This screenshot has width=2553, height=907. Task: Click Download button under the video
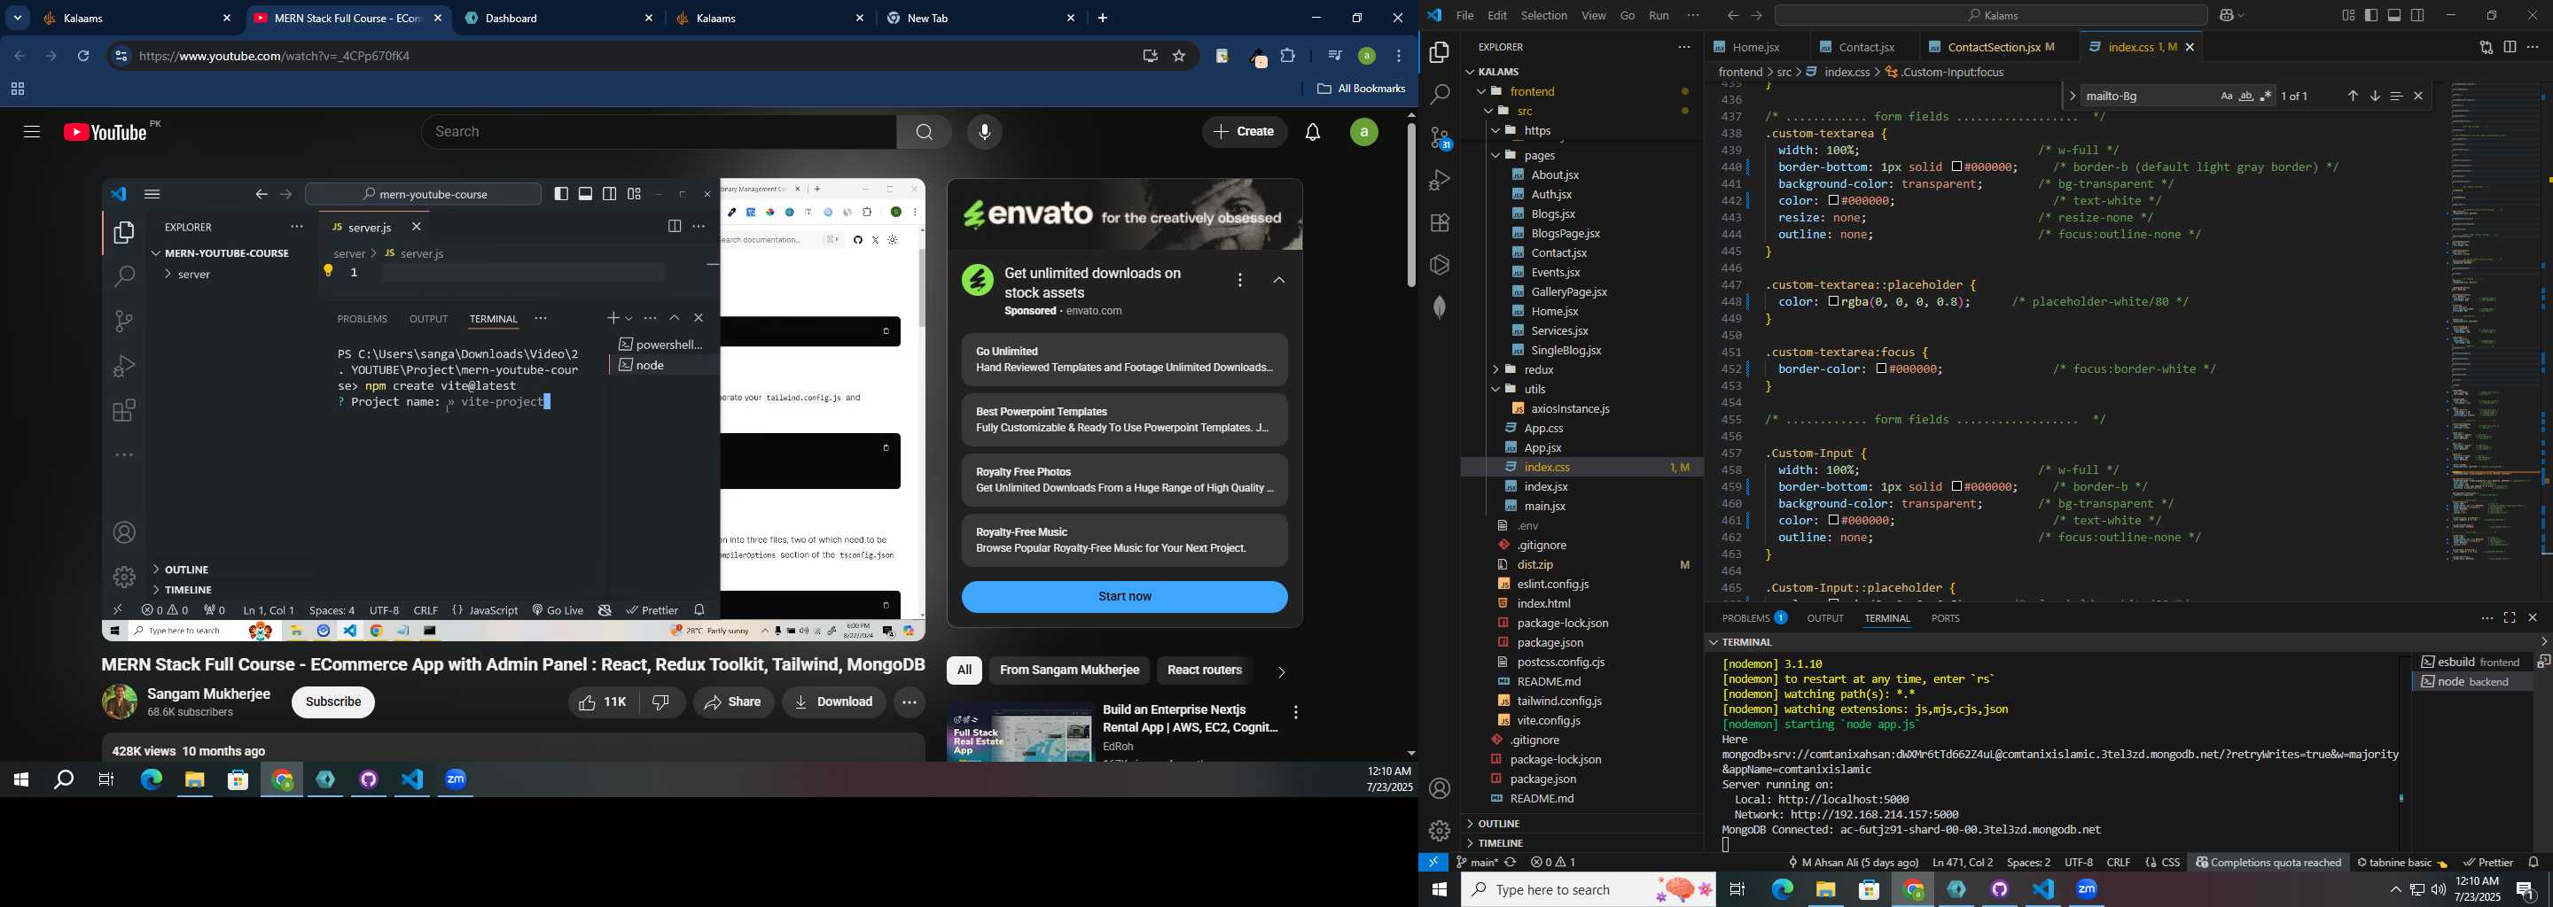[x=833, y=702]
